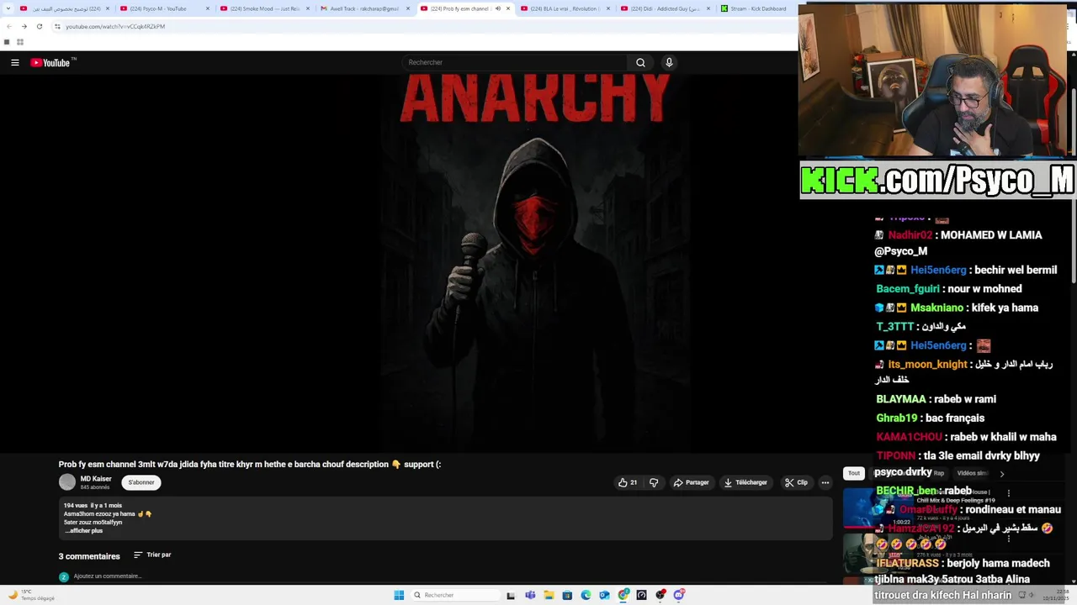
Task: Open the Windows Start menu
Action: tap(399, 595)
